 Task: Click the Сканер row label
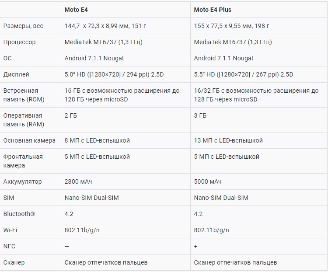coord(14,262)
